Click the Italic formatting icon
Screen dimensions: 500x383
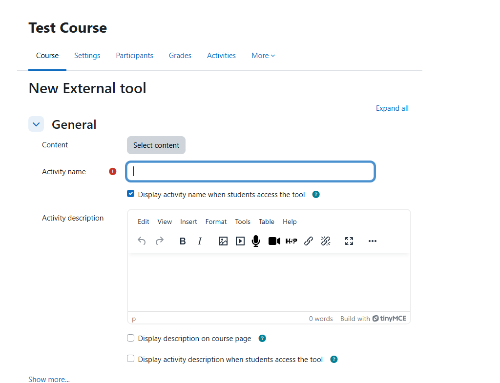point(199,241)
